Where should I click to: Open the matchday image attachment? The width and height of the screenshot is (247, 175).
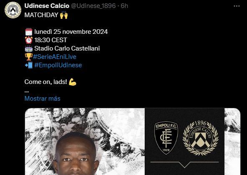click(133, 142)
